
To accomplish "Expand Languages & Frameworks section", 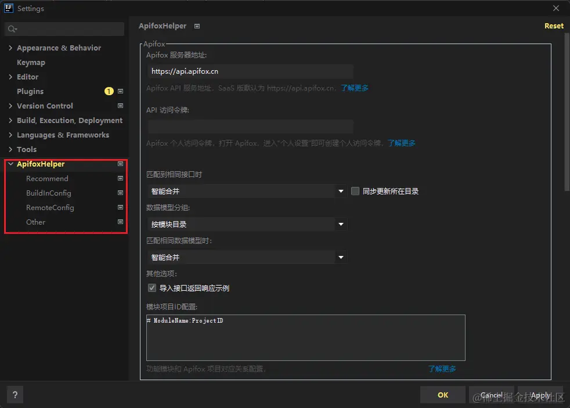I will (x=10, y=135).
